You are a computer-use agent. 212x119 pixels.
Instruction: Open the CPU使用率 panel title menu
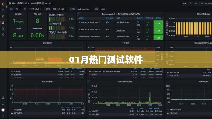point(47,43)
